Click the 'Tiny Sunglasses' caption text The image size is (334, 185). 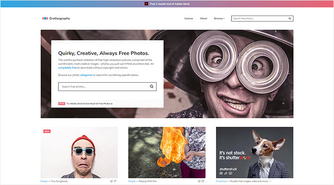point(59,181)
